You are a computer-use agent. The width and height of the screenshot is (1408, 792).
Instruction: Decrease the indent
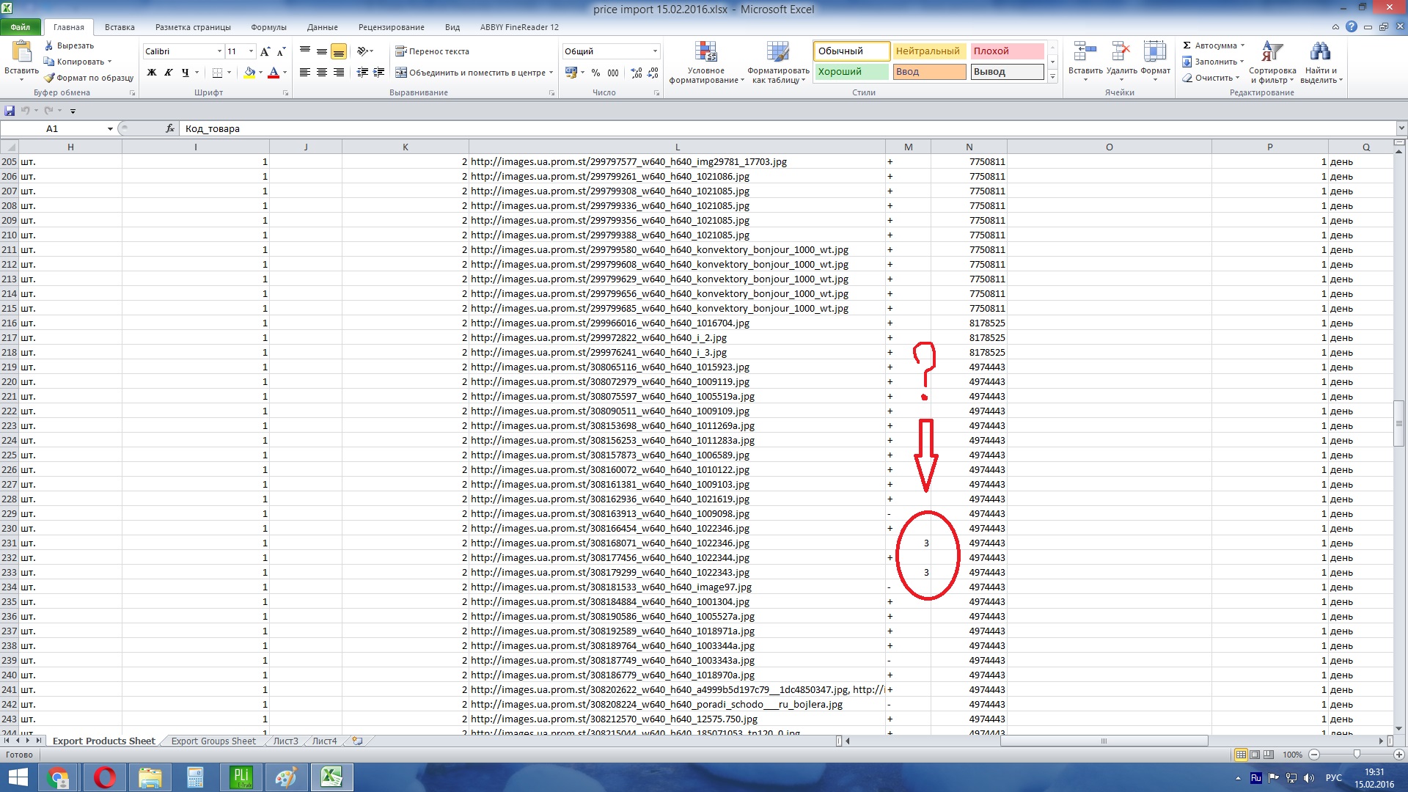pos(362,73)
